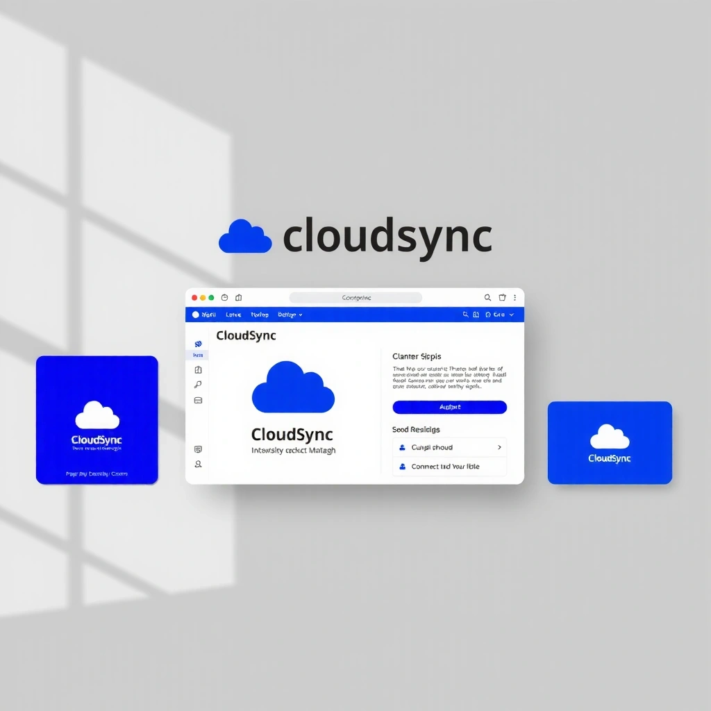Expand the fourth nav item dropdown chevron
The image size is (711, 711).
[x=301, y=315]
